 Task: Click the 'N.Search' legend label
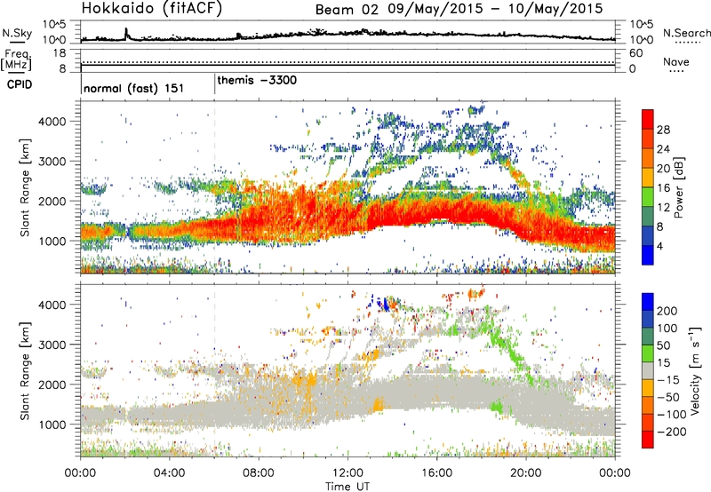pyautogui.click(x=686, y=33)
